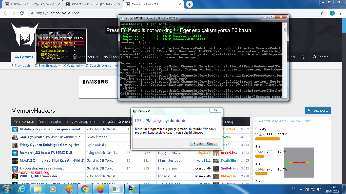Click the Search magnifier in forum navbar

[320, 57]
